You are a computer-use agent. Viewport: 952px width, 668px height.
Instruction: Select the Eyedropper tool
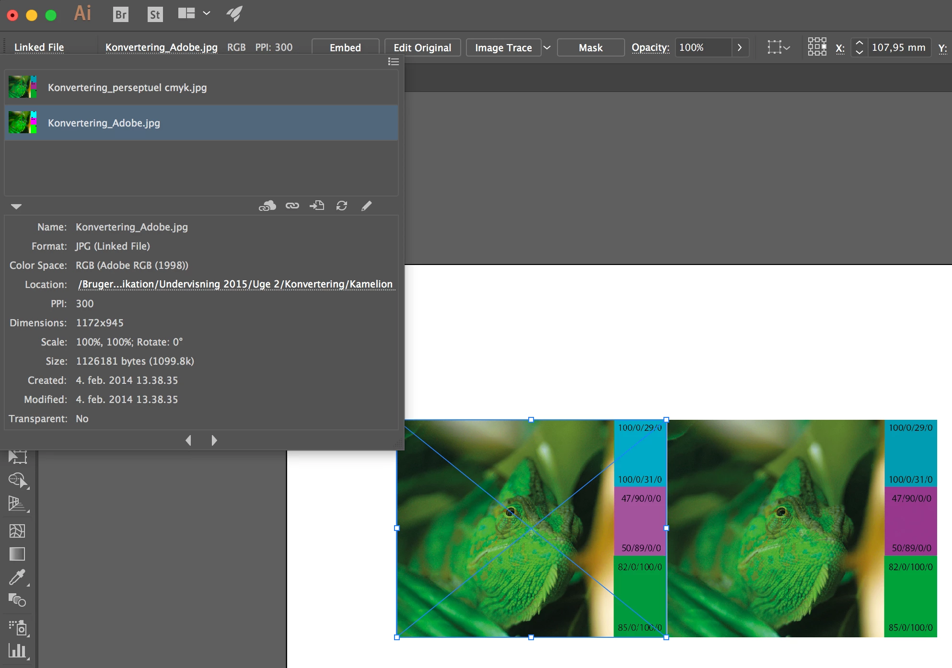(x=17, y=577)
